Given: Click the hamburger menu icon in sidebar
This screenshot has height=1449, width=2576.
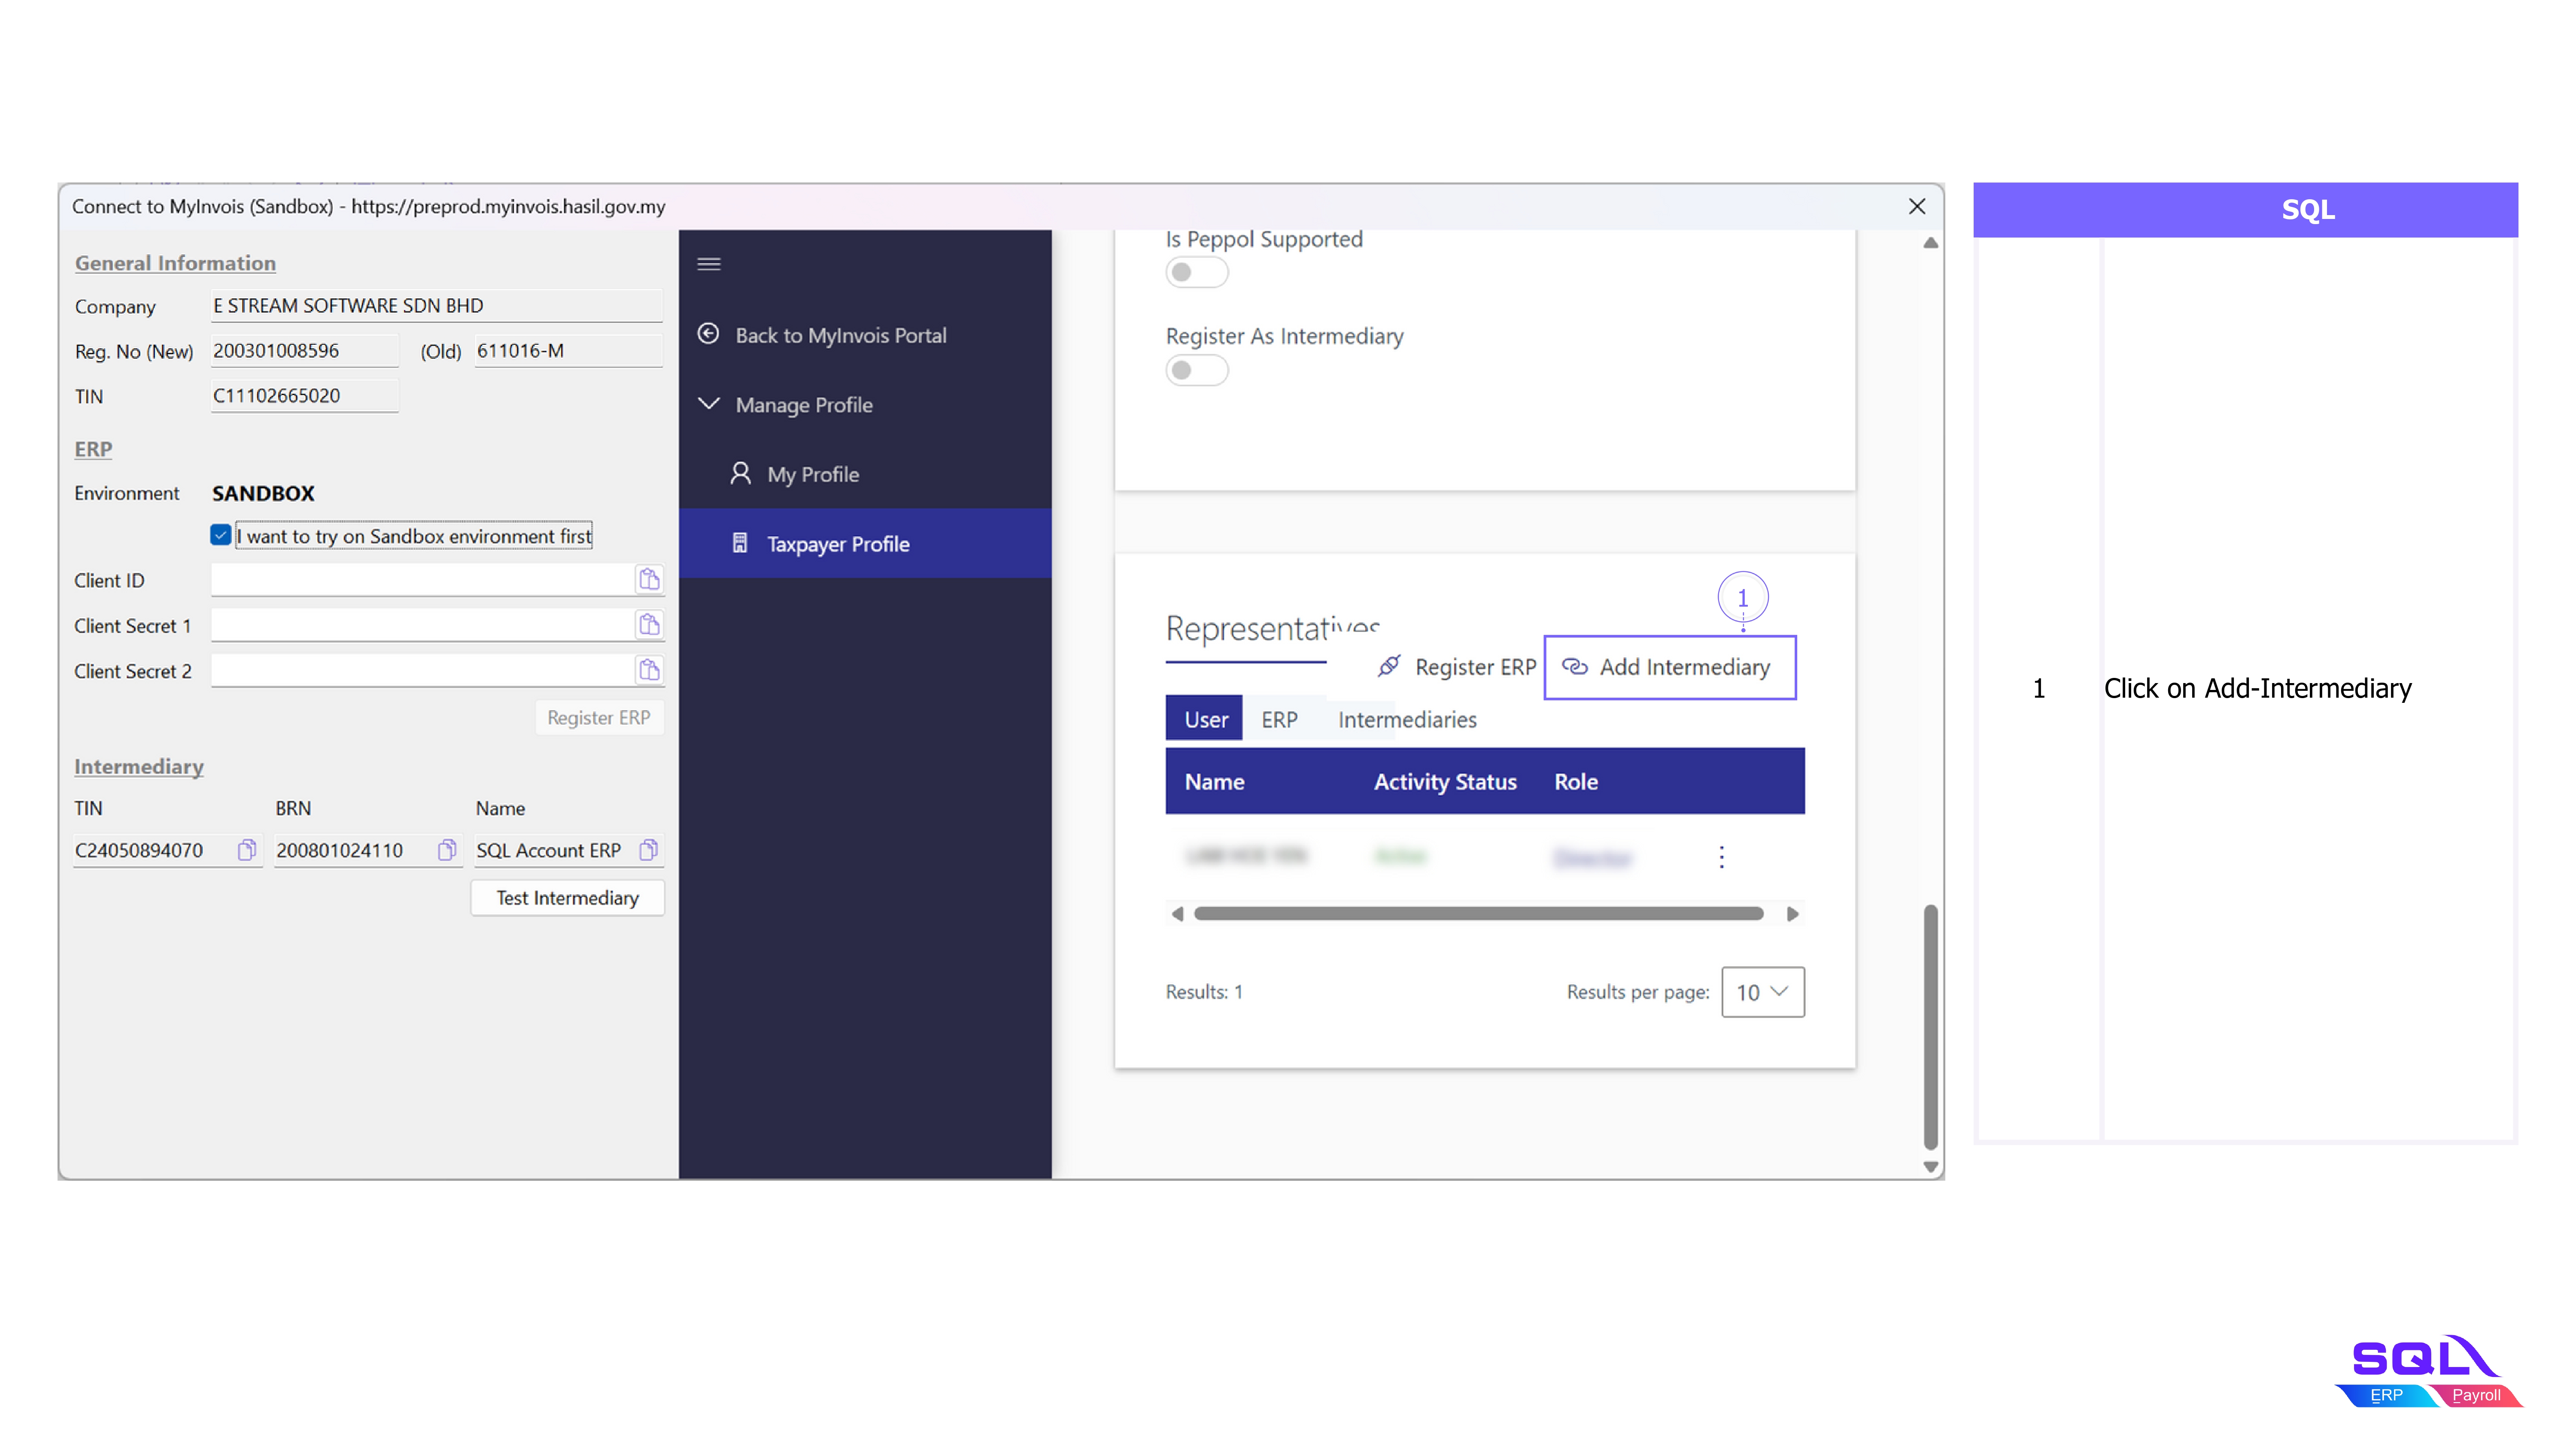Looking at the screenshot, I should coord(708,264).
